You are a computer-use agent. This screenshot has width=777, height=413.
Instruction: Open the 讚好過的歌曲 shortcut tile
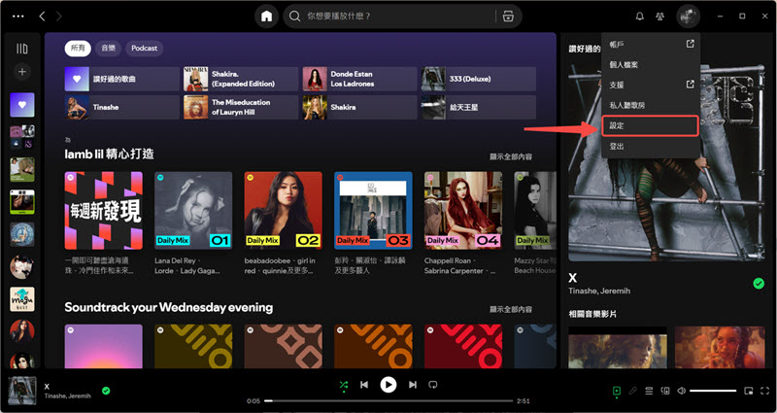tap(122, 80)
